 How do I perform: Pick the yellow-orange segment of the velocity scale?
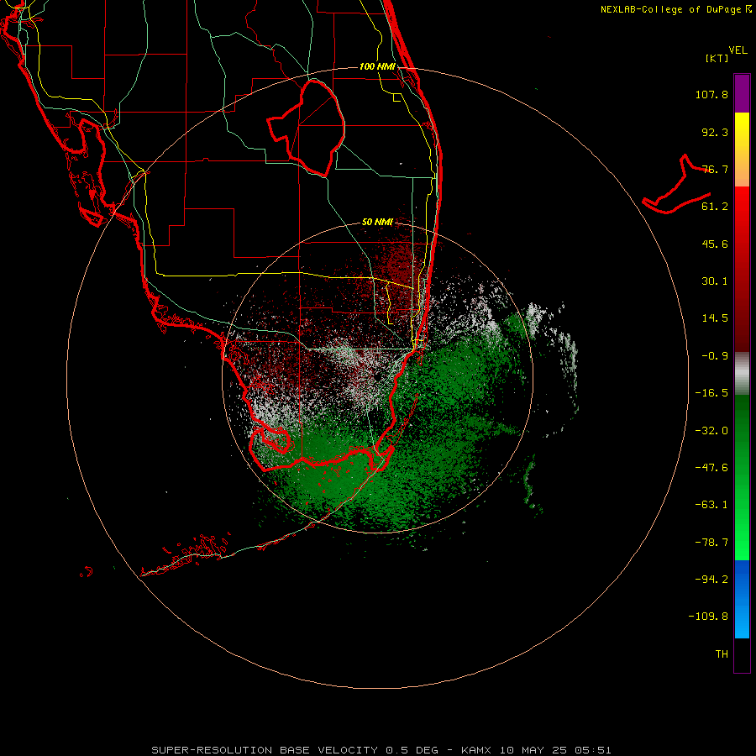tap(742, 150)
